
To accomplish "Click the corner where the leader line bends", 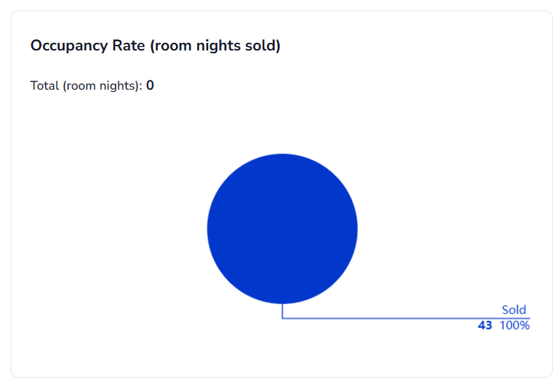I will [x=282, y=318].
